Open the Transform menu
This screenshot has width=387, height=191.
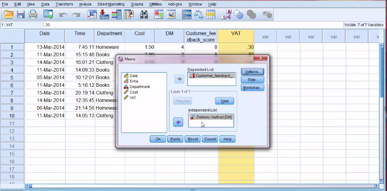[x=64, y=4]
